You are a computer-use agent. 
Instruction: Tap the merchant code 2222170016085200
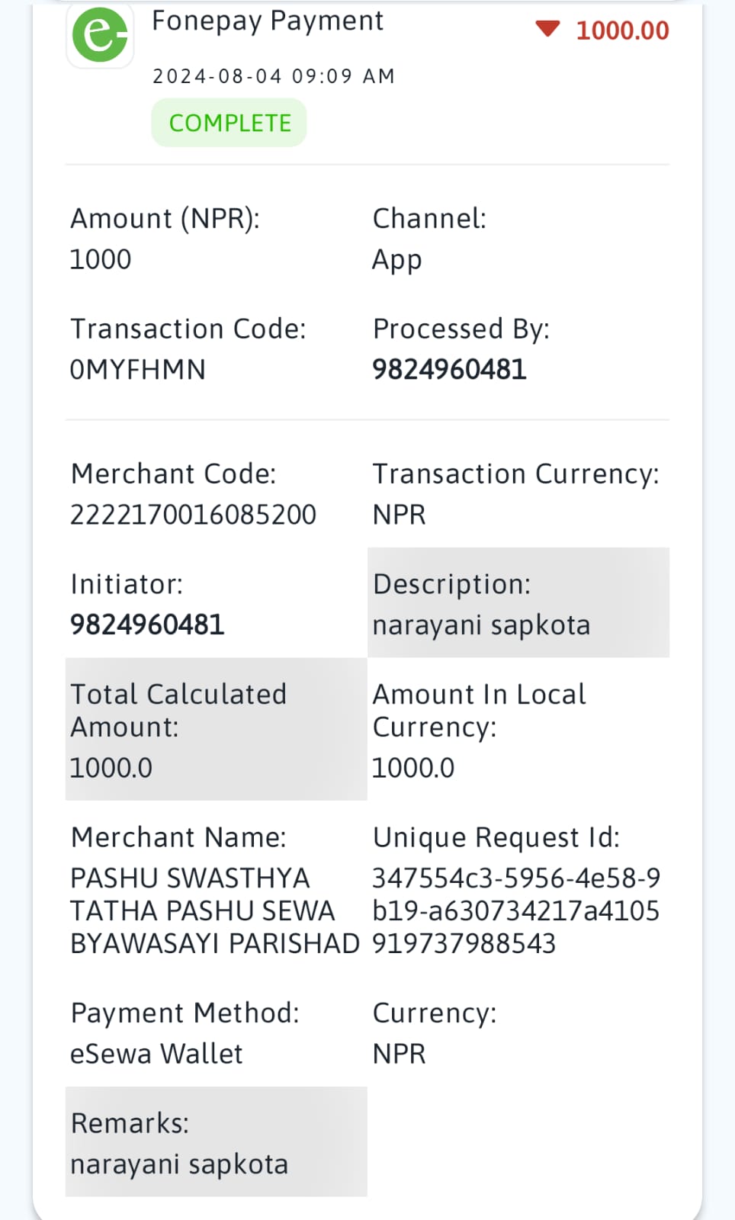click(x=193, y=515)
